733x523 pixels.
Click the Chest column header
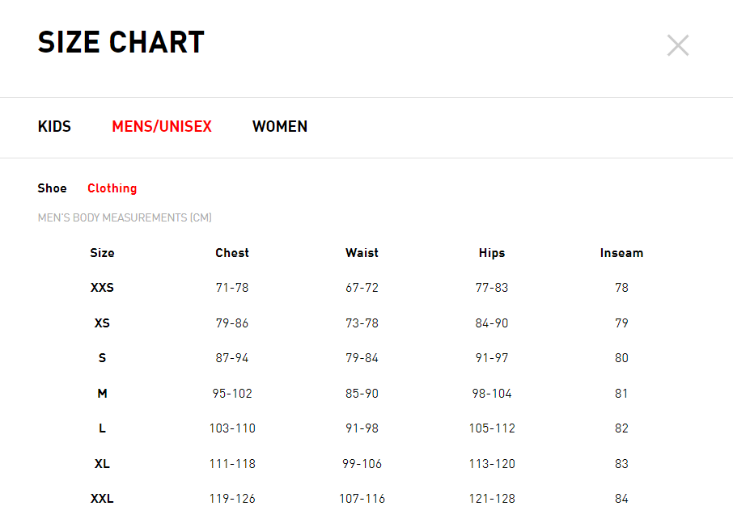point(232,253)
